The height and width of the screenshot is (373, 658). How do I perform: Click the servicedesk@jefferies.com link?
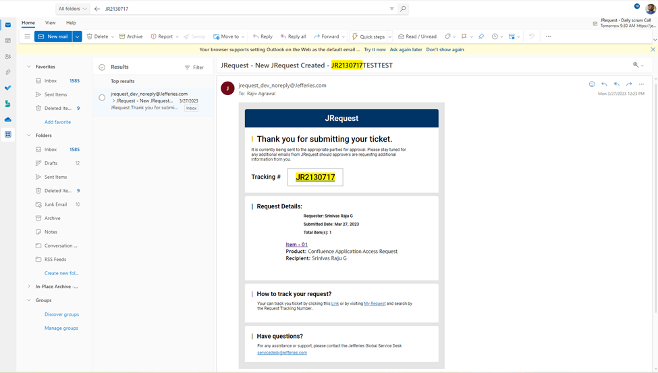click(282, 353)
